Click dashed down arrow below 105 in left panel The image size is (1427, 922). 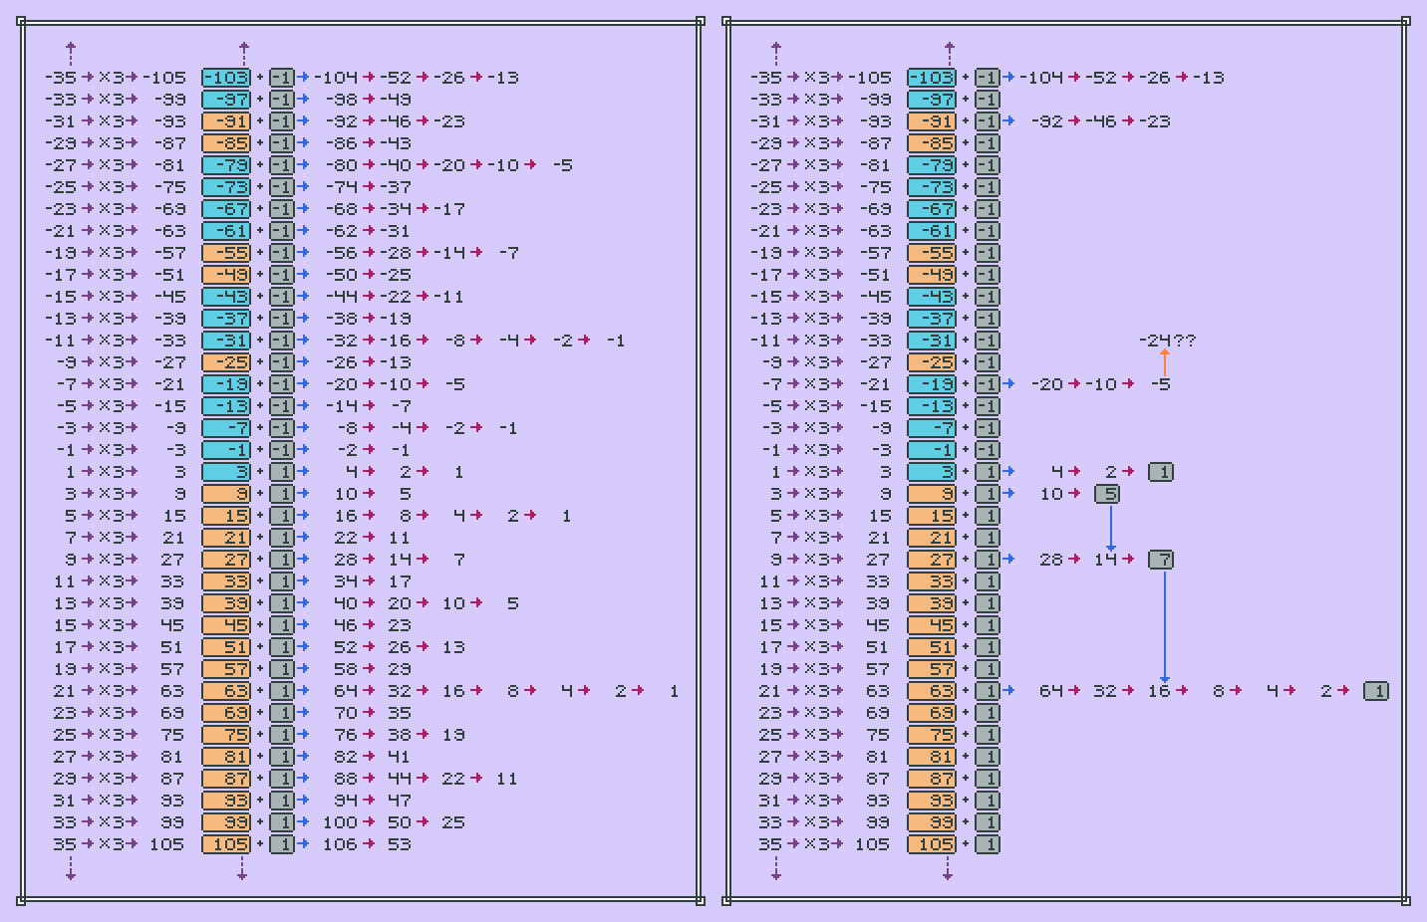click(x=242, y=869)
